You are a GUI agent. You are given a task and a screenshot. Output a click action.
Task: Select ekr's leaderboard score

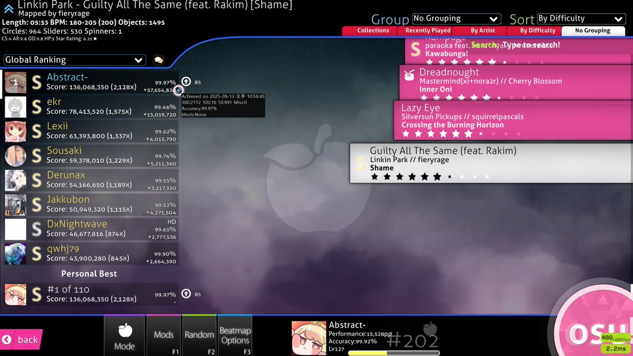pos(90,107)
